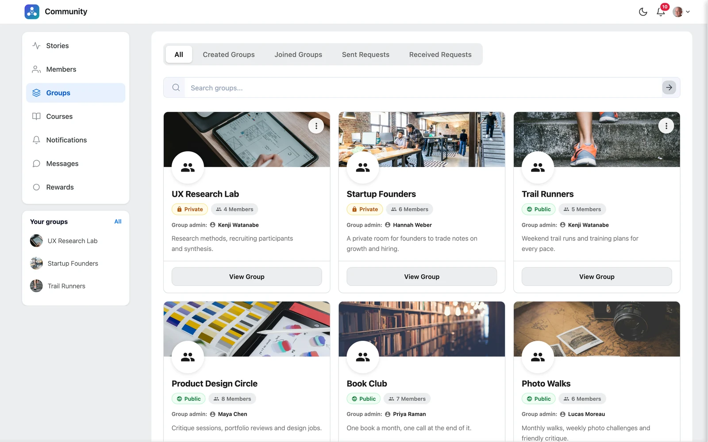The height and width of the screenshot is (442, 708).
Task: Open UX Research Lab in Your groups
Action: 64,241
